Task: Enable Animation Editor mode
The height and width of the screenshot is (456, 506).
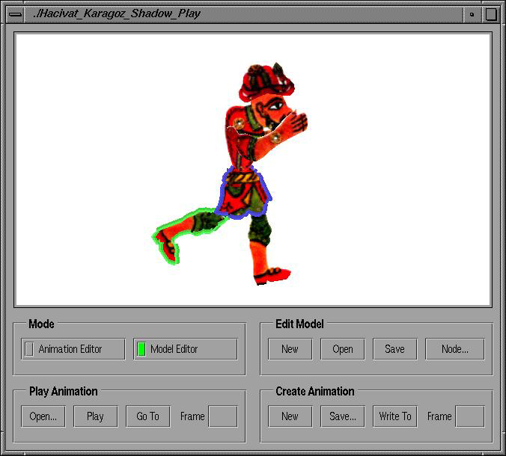Action: pyautogui.click(x=73, y=349)
